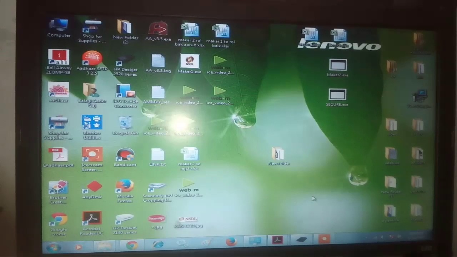The image size is (457, 257).
Task: Open HP DeskJet 2130 series shortcut
Action: pos(125,224)
